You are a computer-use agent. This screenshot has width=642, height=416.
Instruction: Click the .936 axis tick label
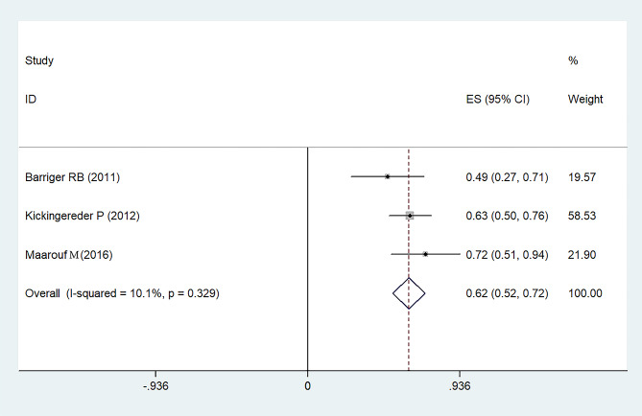(459, 385)
